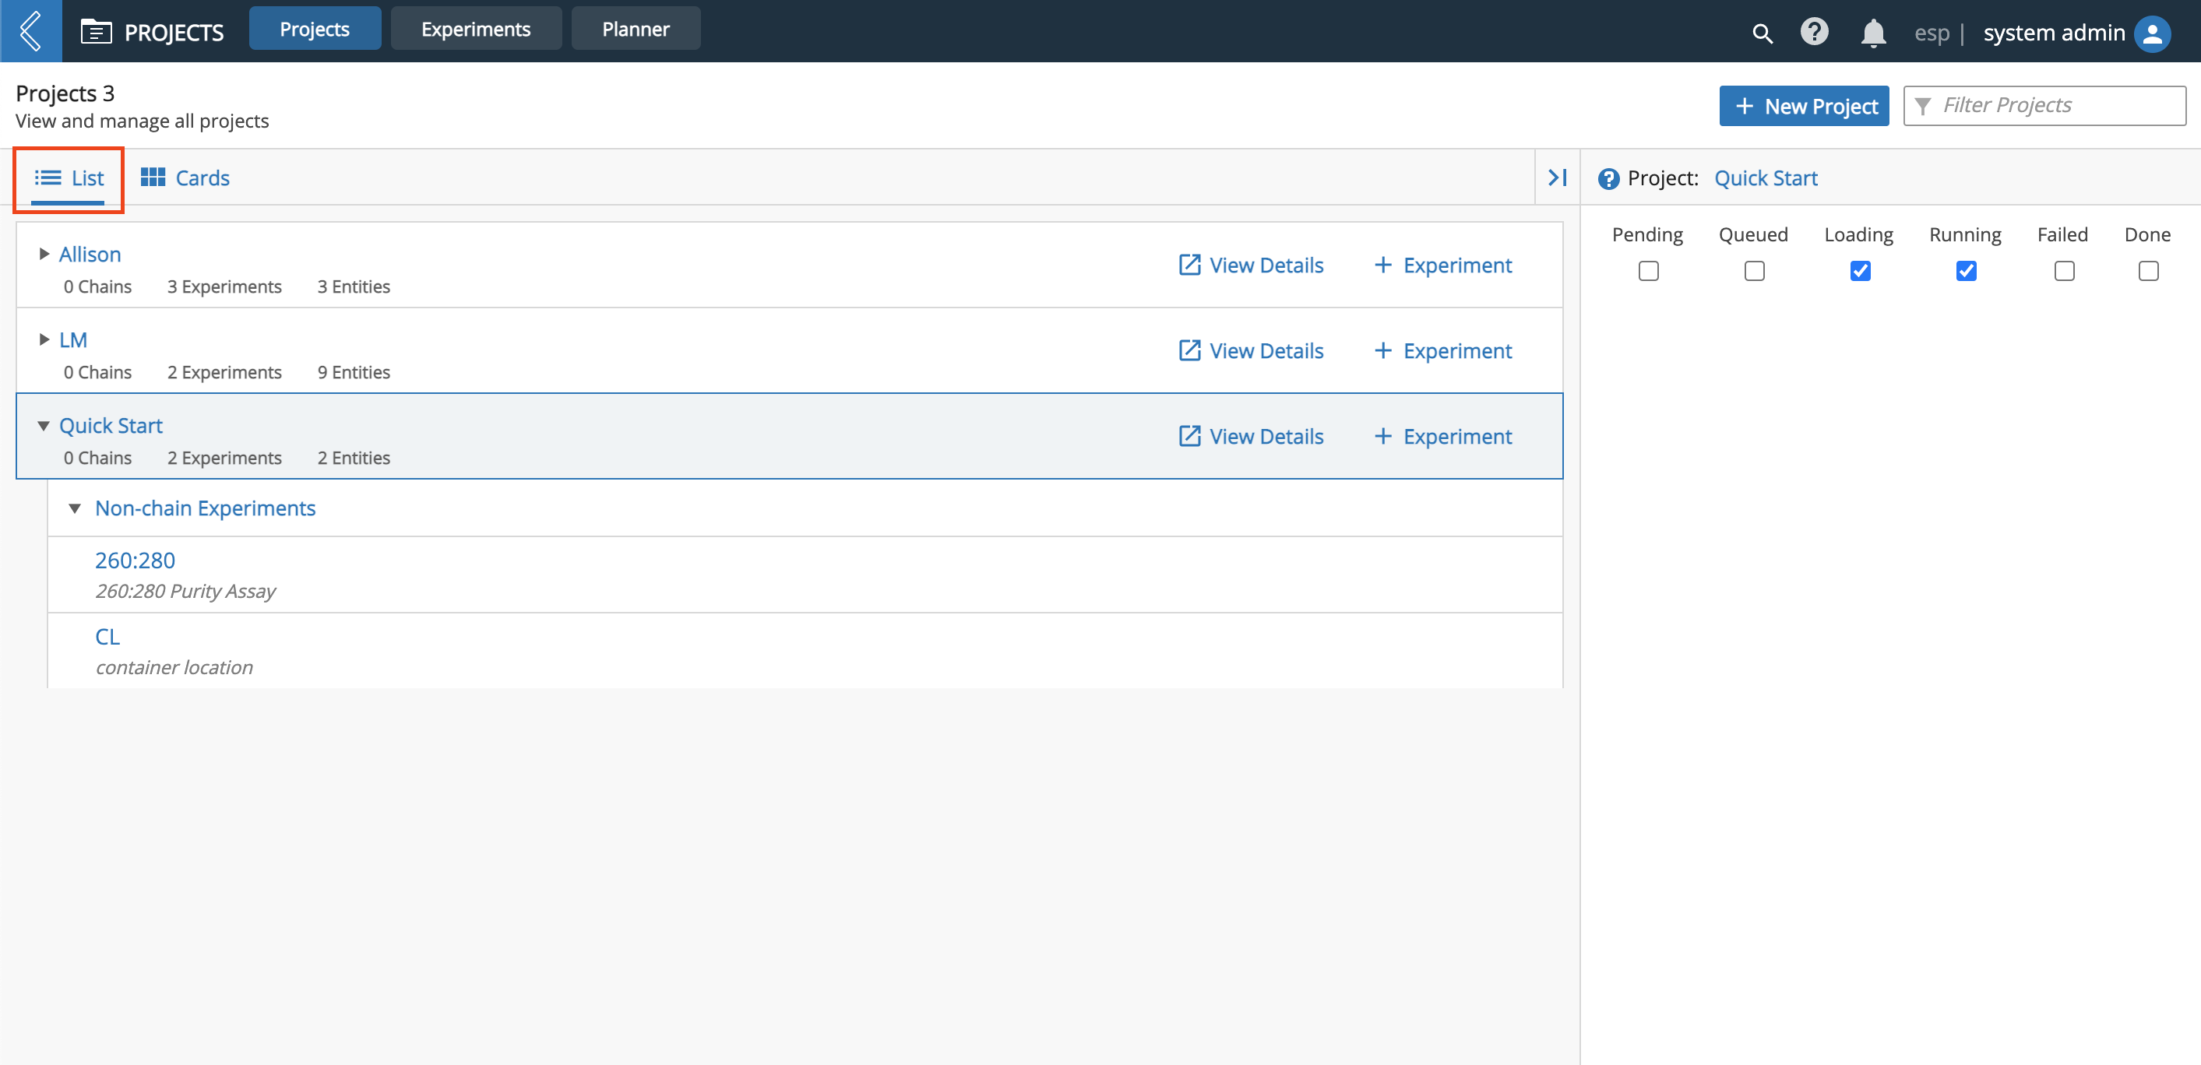
Task: Open the CL experiment link
Action: [107, 636]
